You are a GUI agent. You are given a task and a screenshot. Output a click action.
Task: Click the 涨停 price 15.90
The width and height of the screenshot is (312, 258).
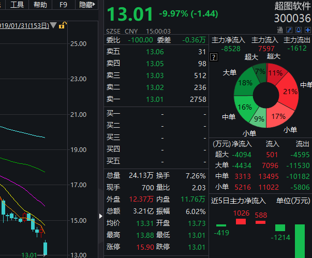click(145, 247)
